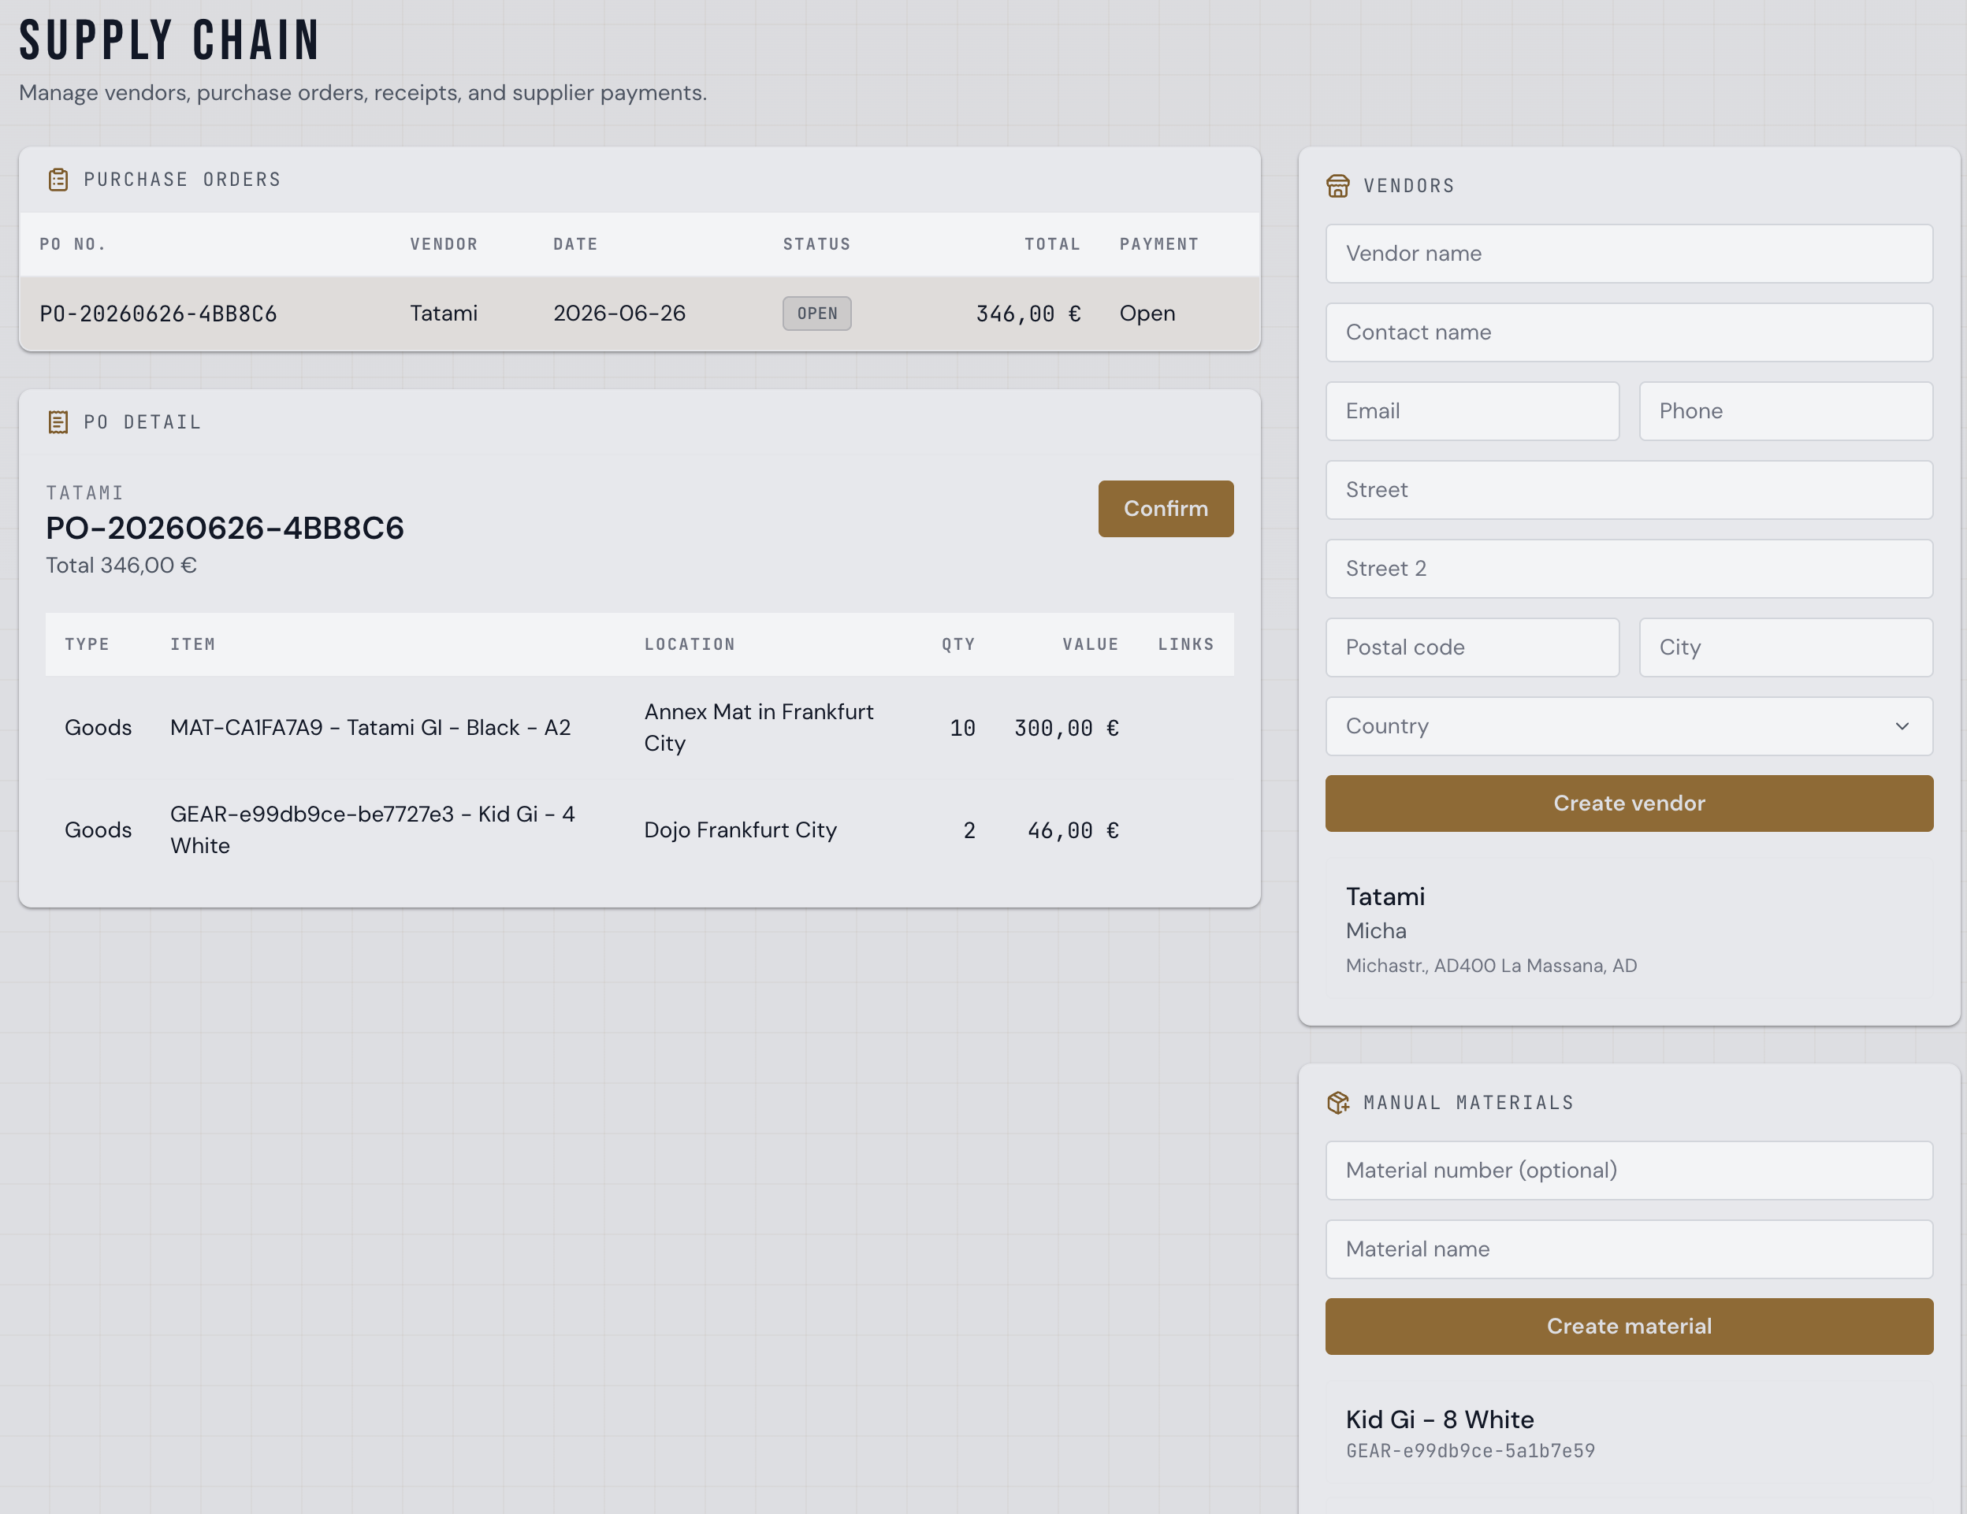
Task: Click the OPEN status badge
Action: coord(817,314)
